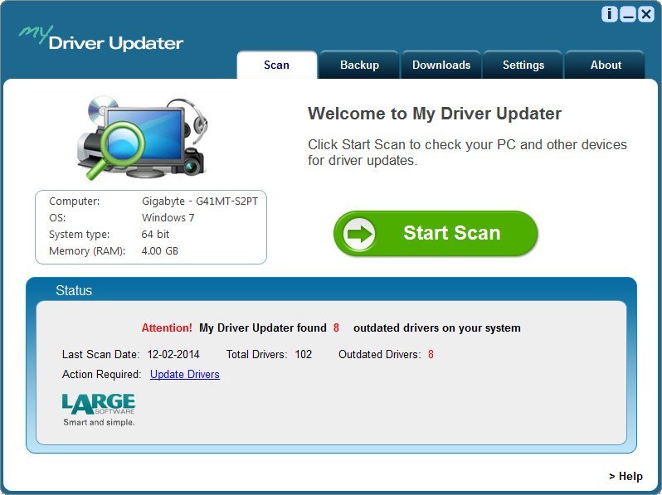The image size is (662, 495).
Task: Open the Downloads tab
Action: (441, 65)
